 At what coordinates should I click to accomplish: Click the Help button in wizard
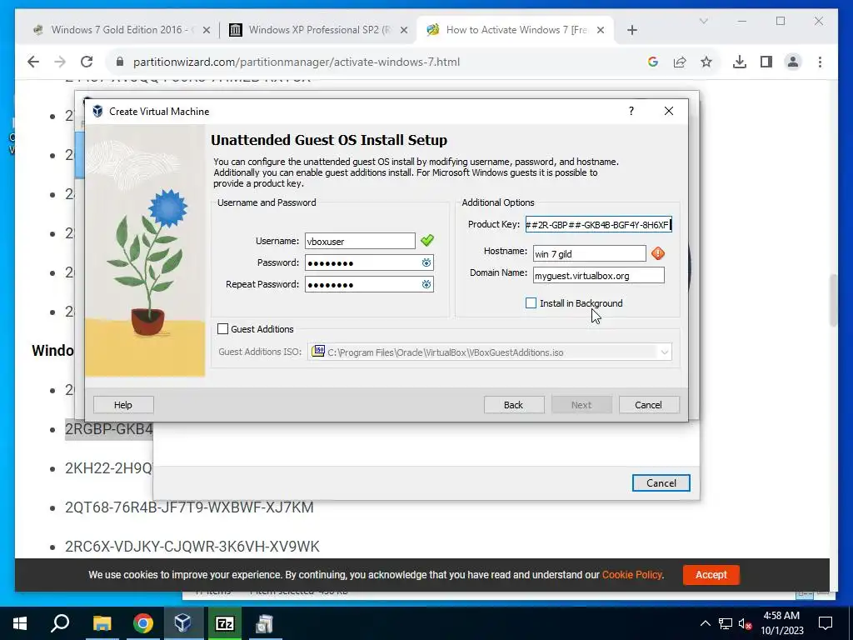[123, 405]
